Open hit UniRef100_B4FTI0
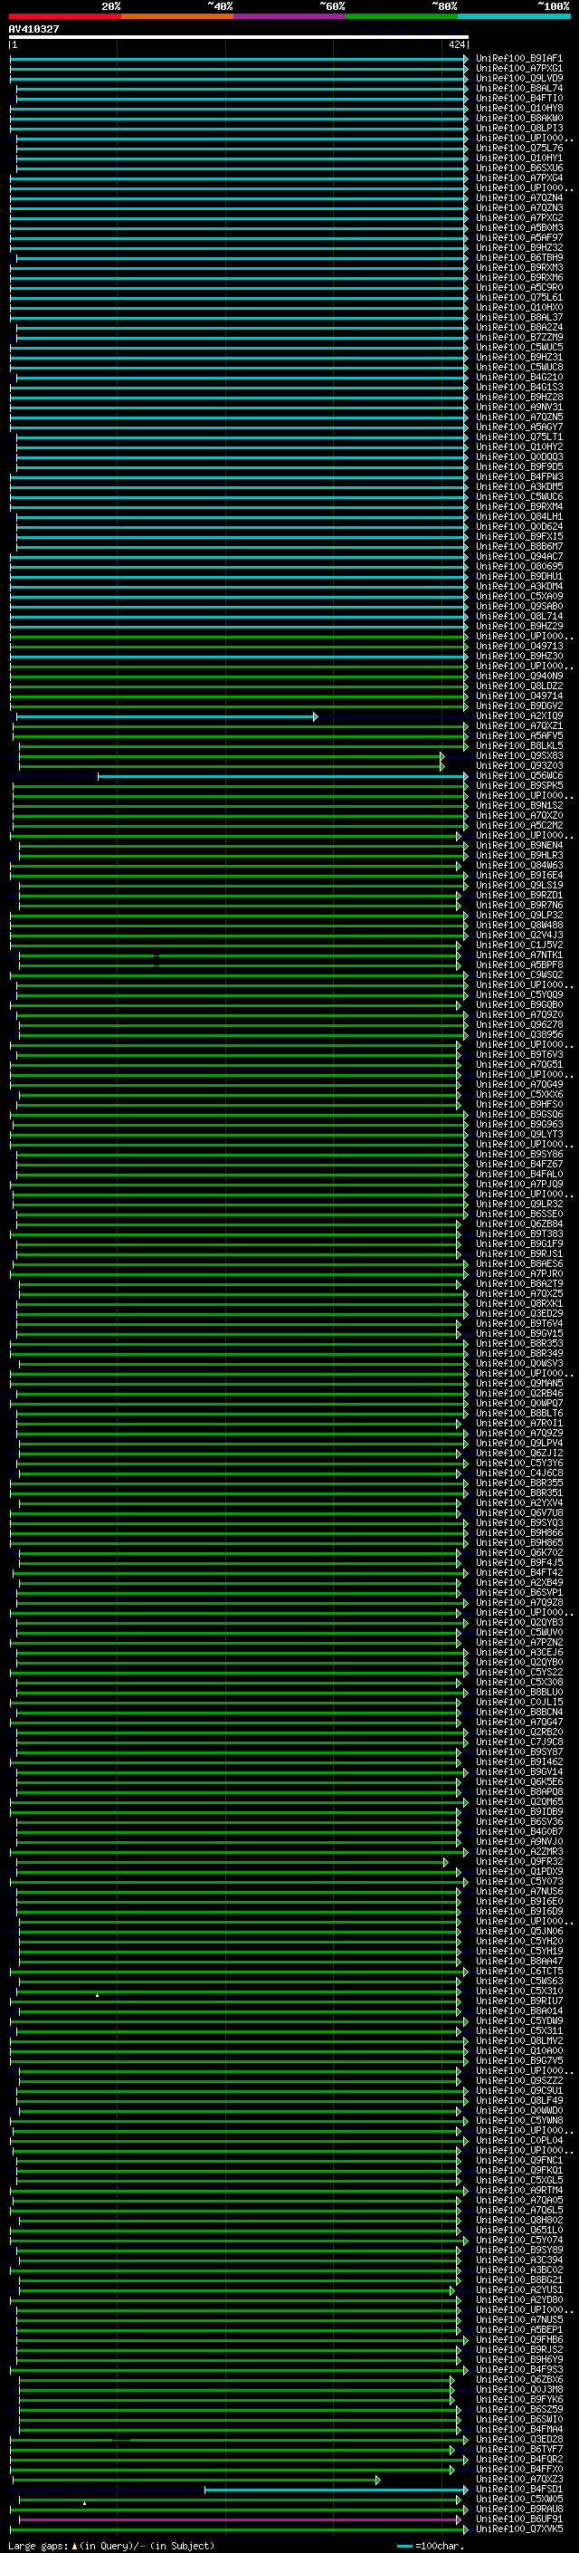This screenshot has width=579, height=2553. tap(519, 98)
